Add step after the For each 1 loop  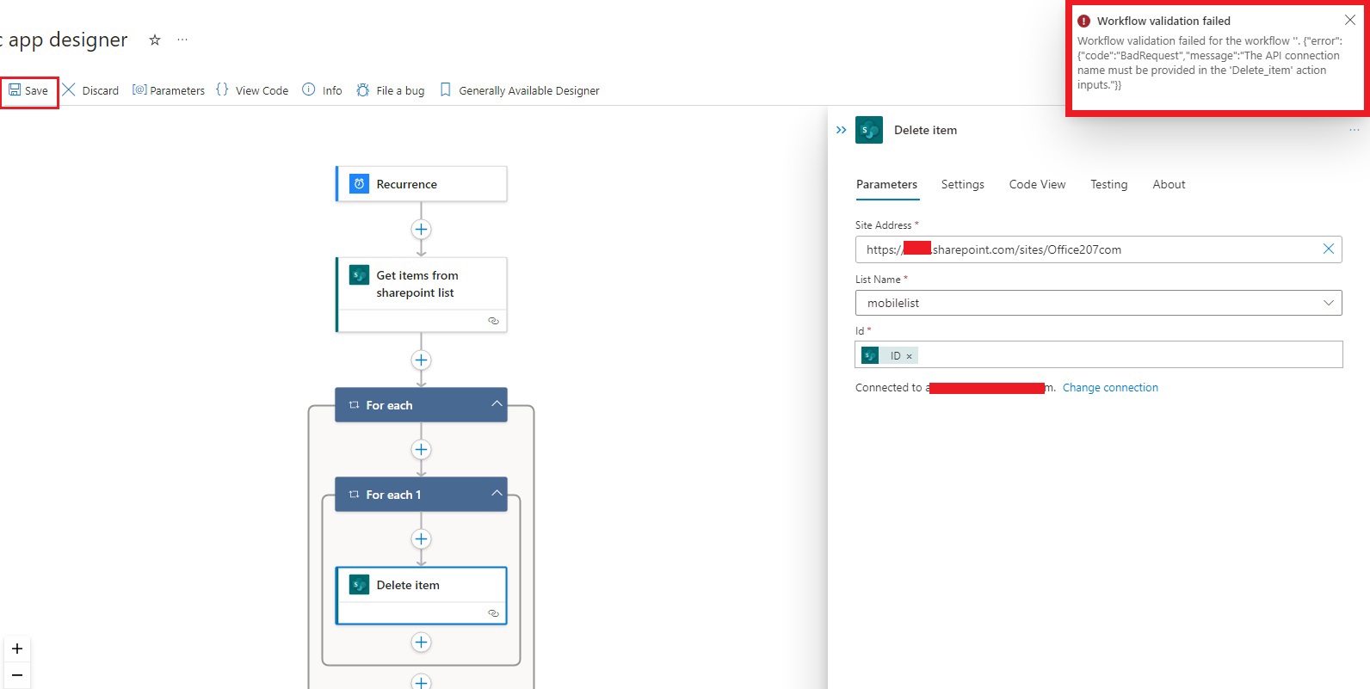click(421, 682)
